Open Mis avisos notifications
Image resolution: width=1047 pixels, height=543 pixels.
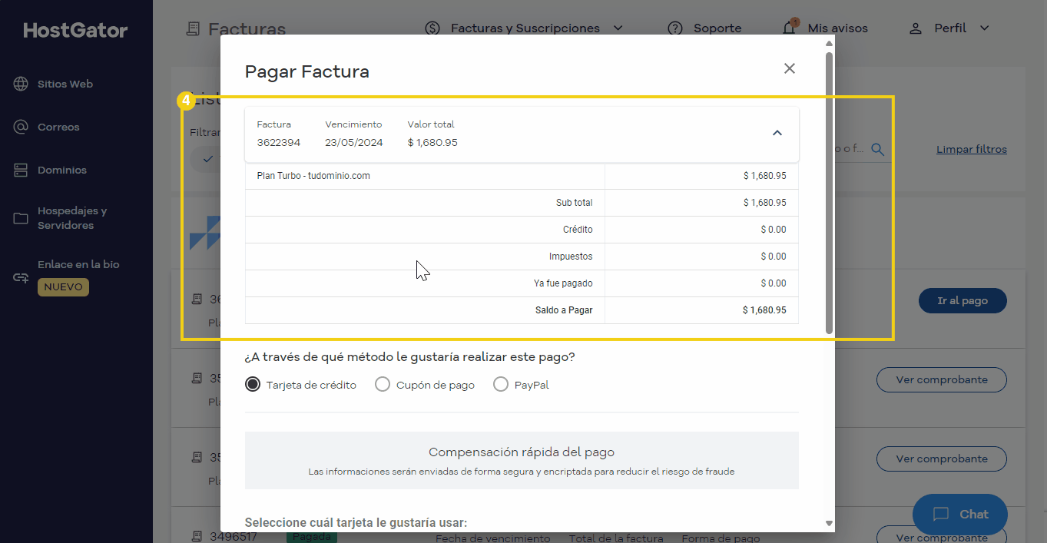click(837, 28)
